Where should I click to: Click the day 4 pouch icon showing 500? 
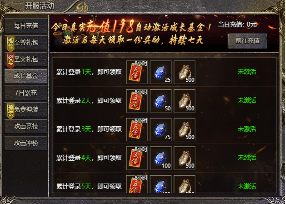[x=184, y=158]
